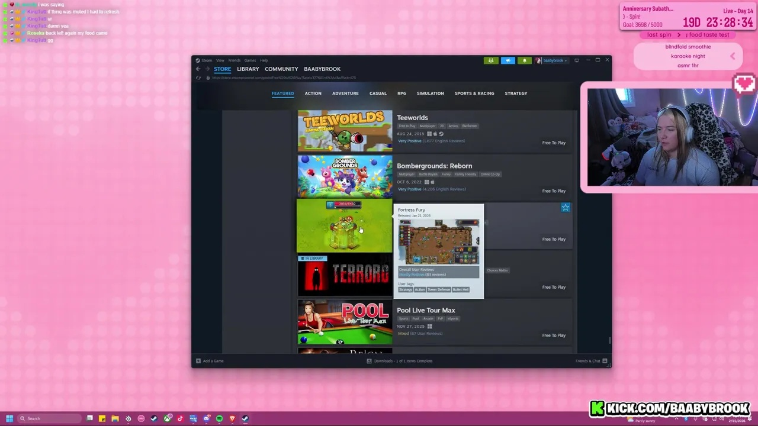The height and width of the screenshot is (426, 758).
Task: Click Free To Play on Bombergrounds: Reborn row
Action: pyautogui.click(x=554, y=191)
